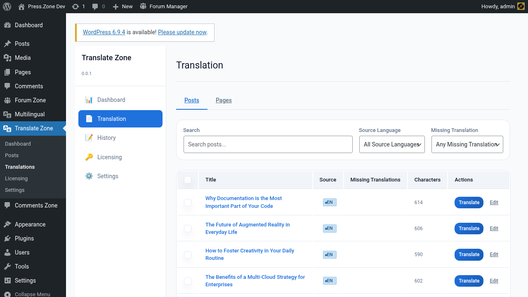Click the Appearance brush icon
The height and width of the screenshot is (297, 528).
pyautogui.click(x=7, y=224)
